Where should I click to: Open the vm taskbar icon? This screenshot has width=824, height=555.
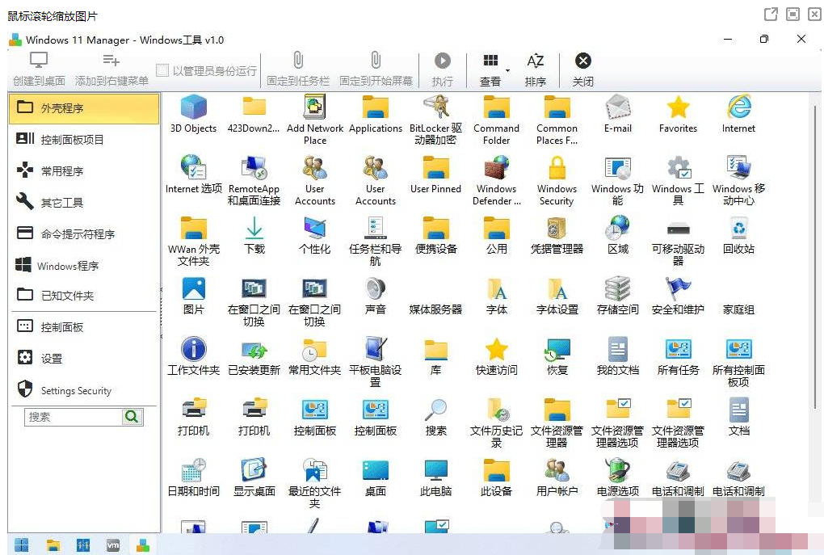(x=113, y=545)
